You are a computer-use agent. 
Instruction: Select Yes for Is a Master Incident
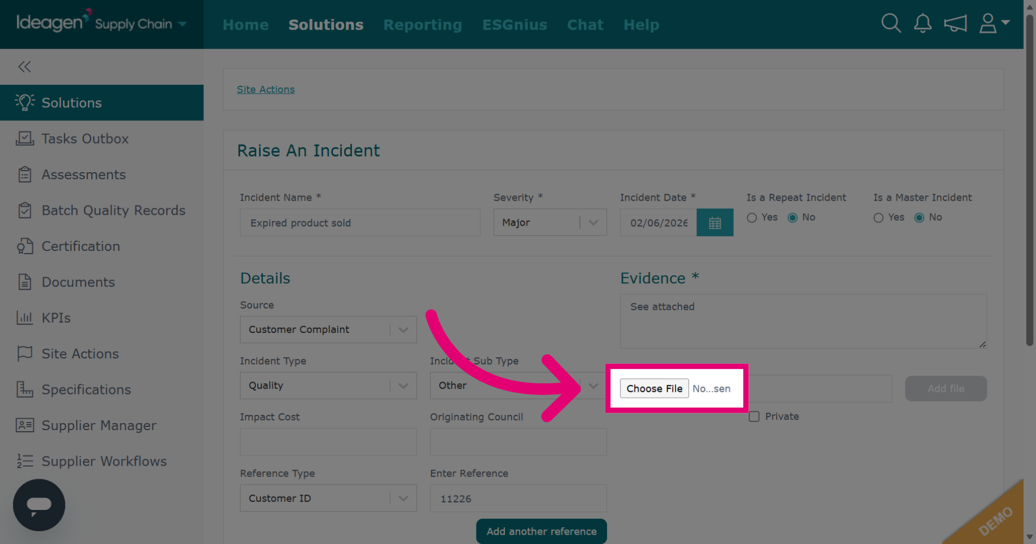[878, 217]
